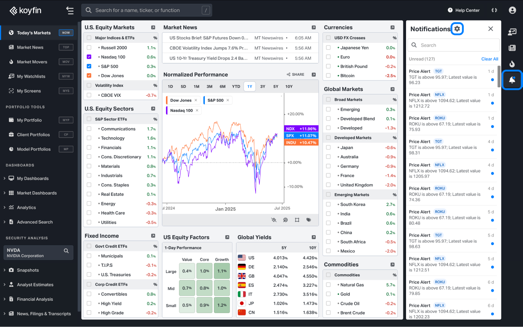This screenshot has height=327, width=523.
Task: Click the koyfin logo
Action: [25, 10]
